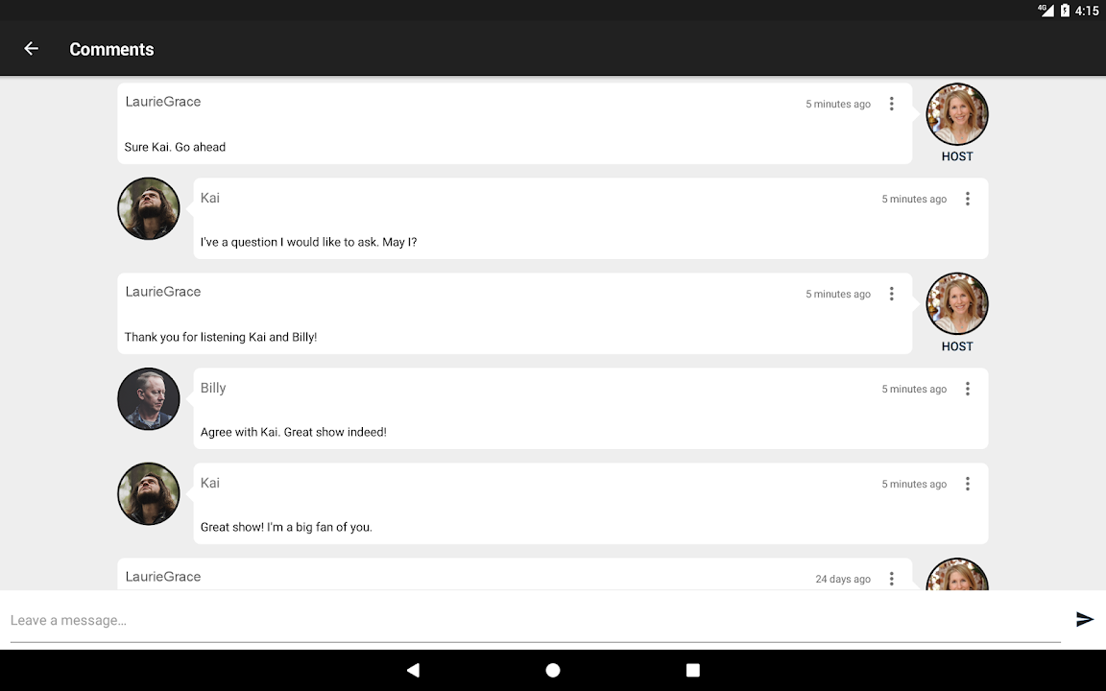The image size is (1106, 691).
Task: Tap the Android back navigation button
Action: click(413, 670)
